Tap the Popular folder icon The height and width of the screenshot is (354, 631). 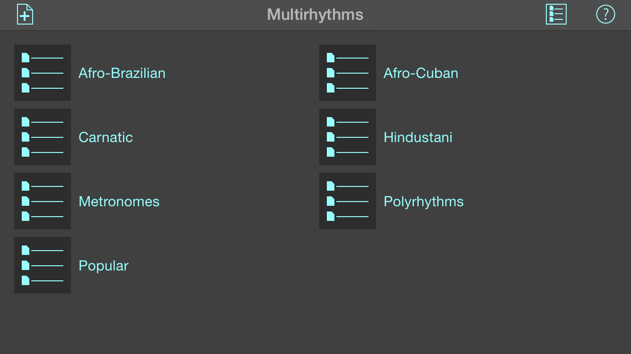[x=43, y=265]
